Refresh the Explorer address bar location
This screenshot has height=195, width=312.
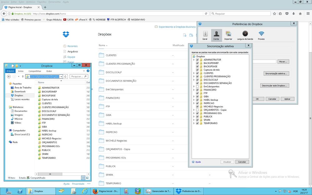pyautogui.click(x=66, y=77)
